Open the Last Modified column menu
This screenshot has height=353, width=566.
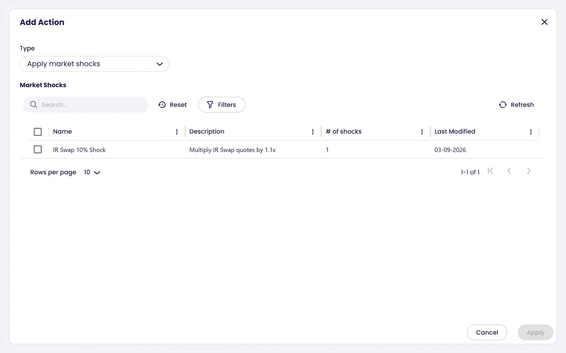pyautogui.click(x=531, y=132)
